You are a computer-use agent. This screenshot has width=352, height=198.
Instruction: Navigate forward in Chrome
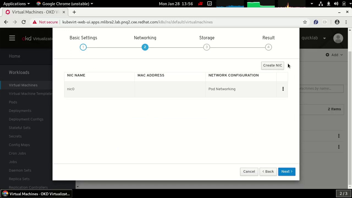[15, 22]
